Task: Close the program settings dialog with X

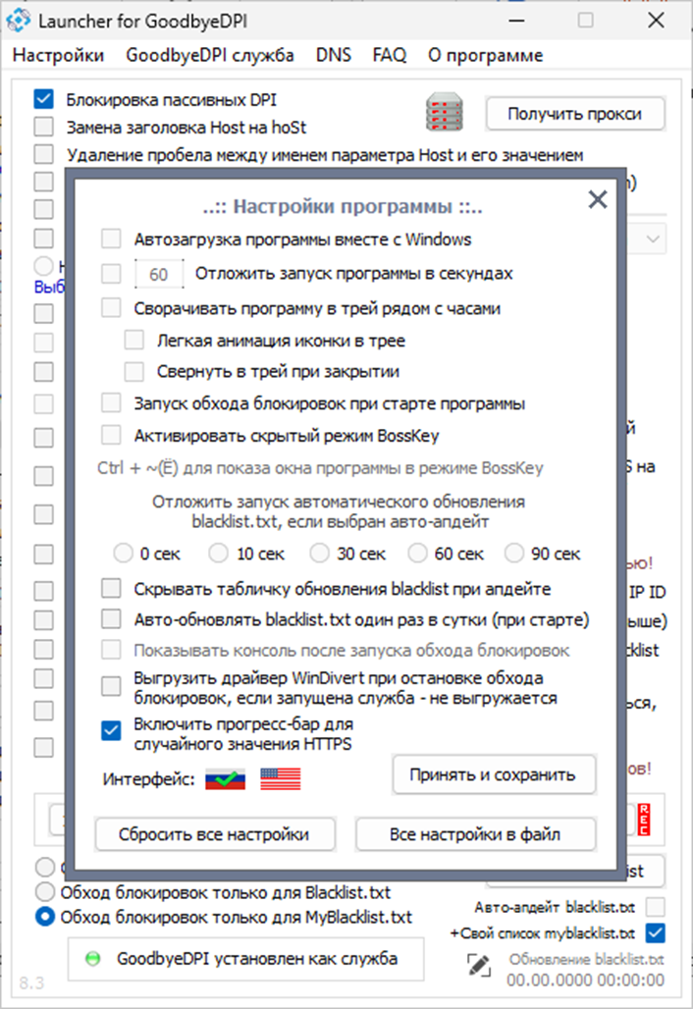Action: point(598,199)
